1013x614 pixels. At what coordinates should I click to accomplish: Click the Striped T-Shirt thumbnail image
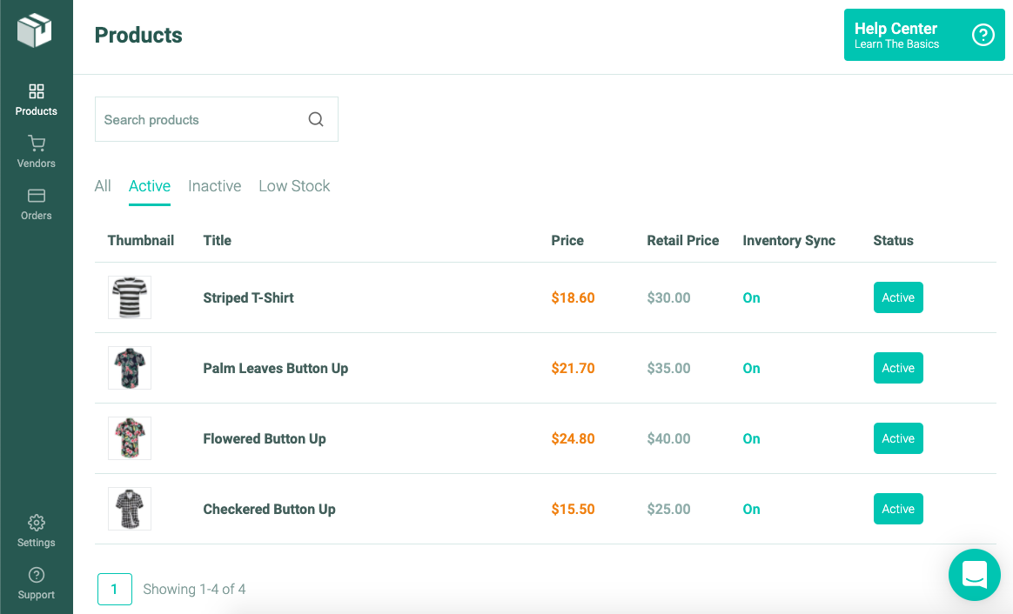pos(129,297)
